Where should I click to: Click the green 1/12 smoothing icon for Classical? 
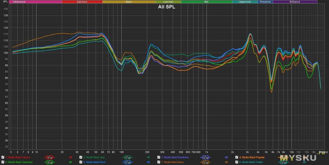tap(49, 162)
